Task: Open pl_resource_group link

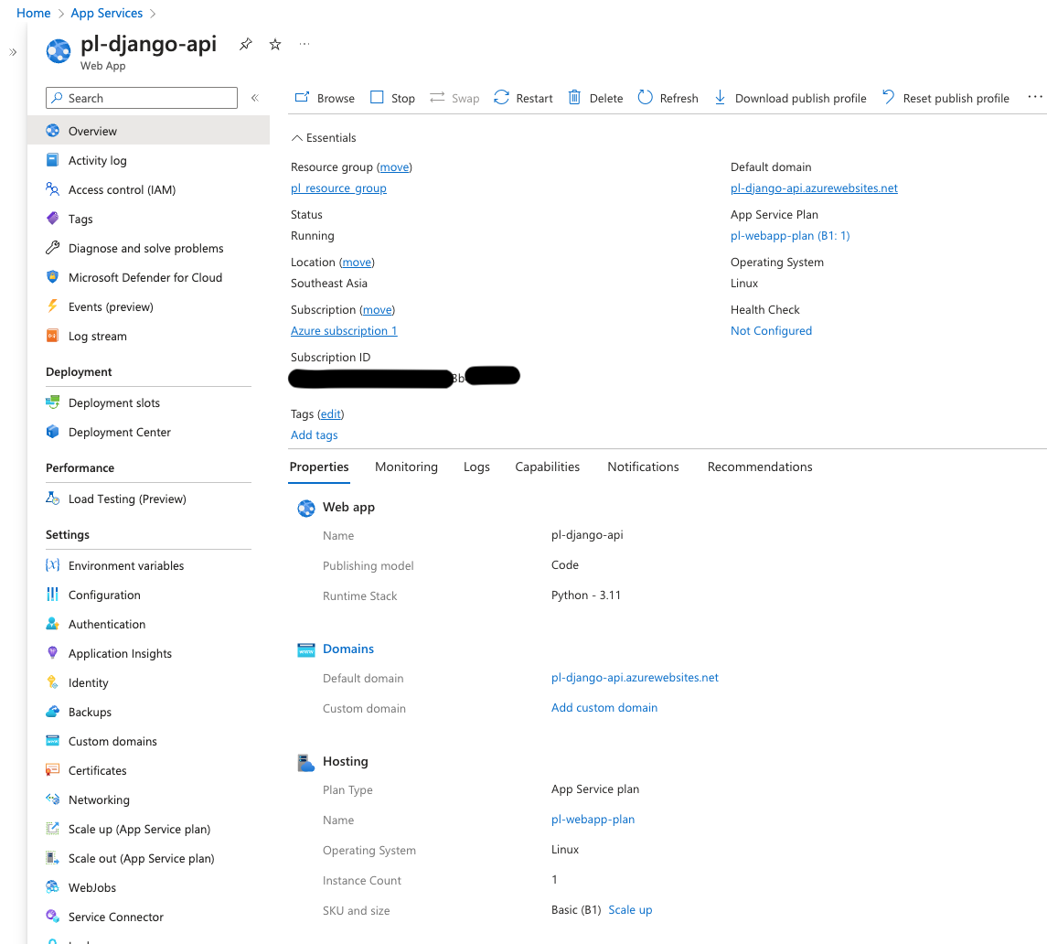Action: (x=338, y=188)
